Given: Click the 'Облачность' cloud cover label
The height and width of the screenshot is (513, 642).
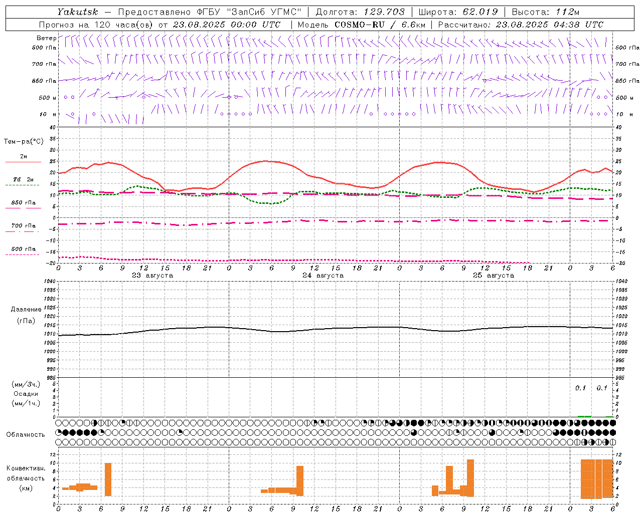Looking at the screenshot, I should pyautogui.click(x=26, y=435).
